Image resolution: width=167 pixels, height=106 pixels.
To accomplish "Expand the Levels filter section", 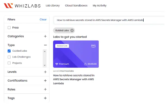I will [x=45, y=72].
